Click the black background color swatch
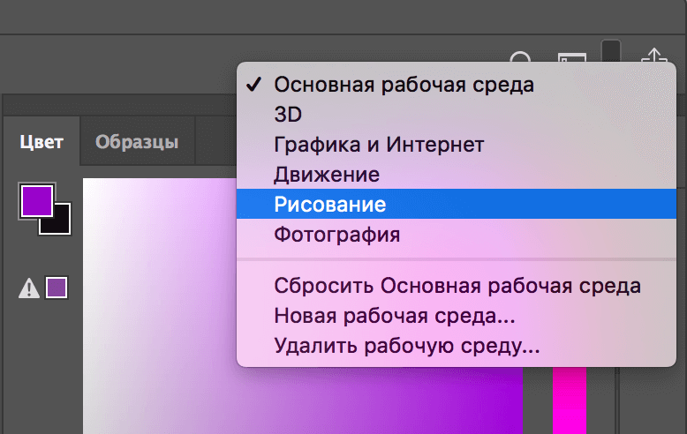 60,224
